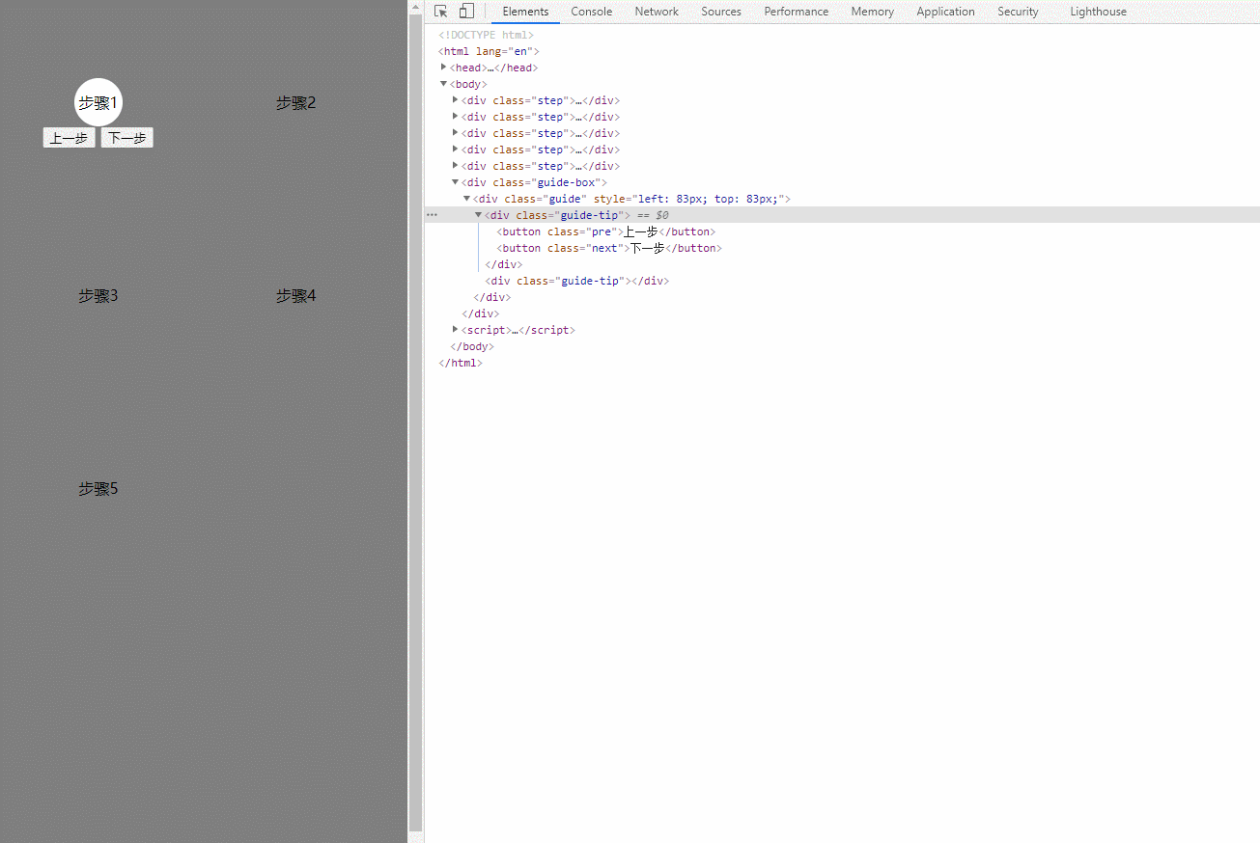Click the 上一步 button on the page
The image size is (1260, 843).
[x=70, y=138]
